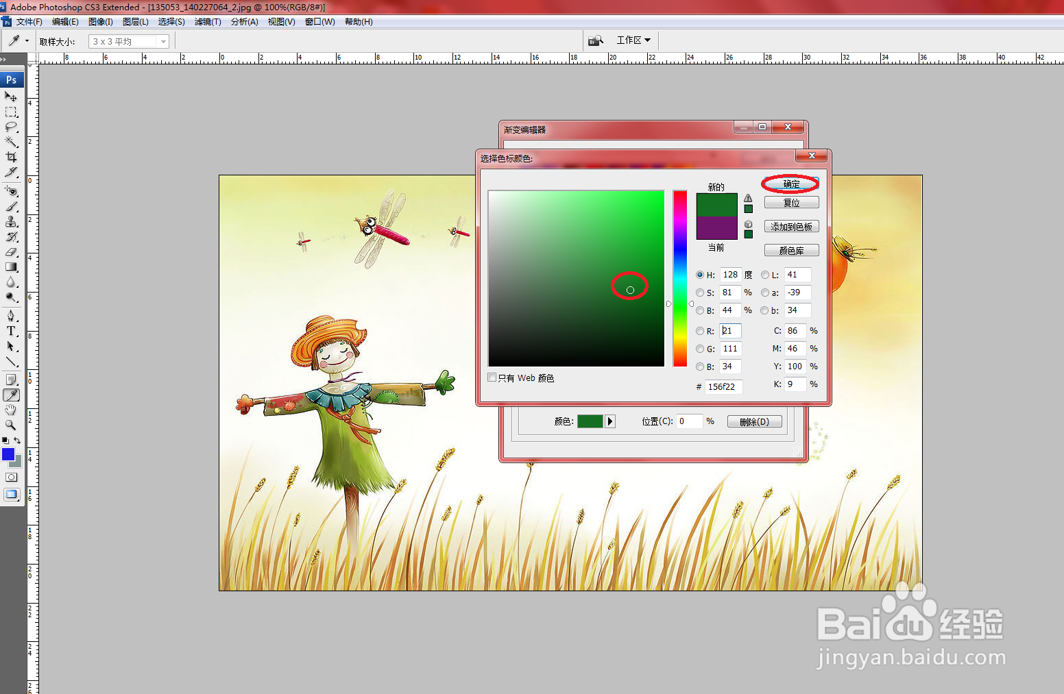Select the Move tool
This screenshot has width=1064, height=694.
pos(11,97)
